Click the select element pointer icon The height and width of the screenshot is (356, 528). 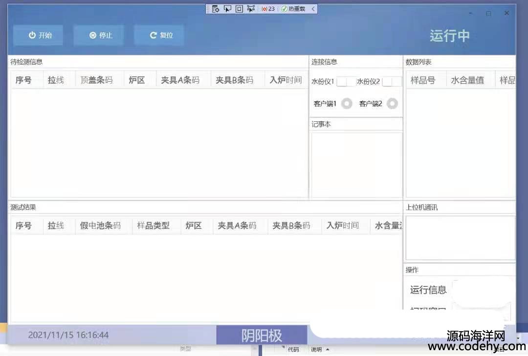point(227,9)
